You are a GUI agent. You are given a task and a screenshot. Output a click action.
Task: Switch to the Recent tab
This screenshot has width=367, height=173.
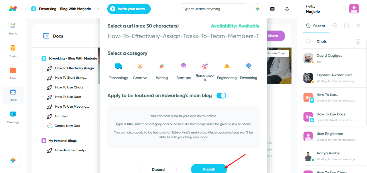315,26
